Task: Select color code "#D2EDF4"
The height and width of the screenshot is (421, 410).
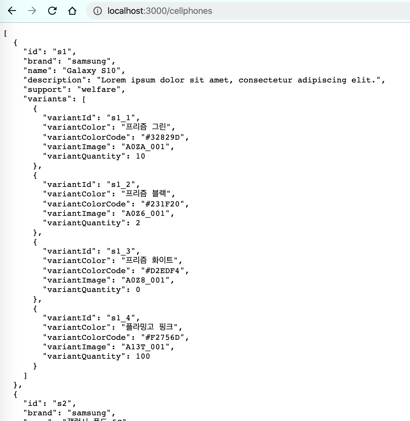Action: [x=163, y=271]
